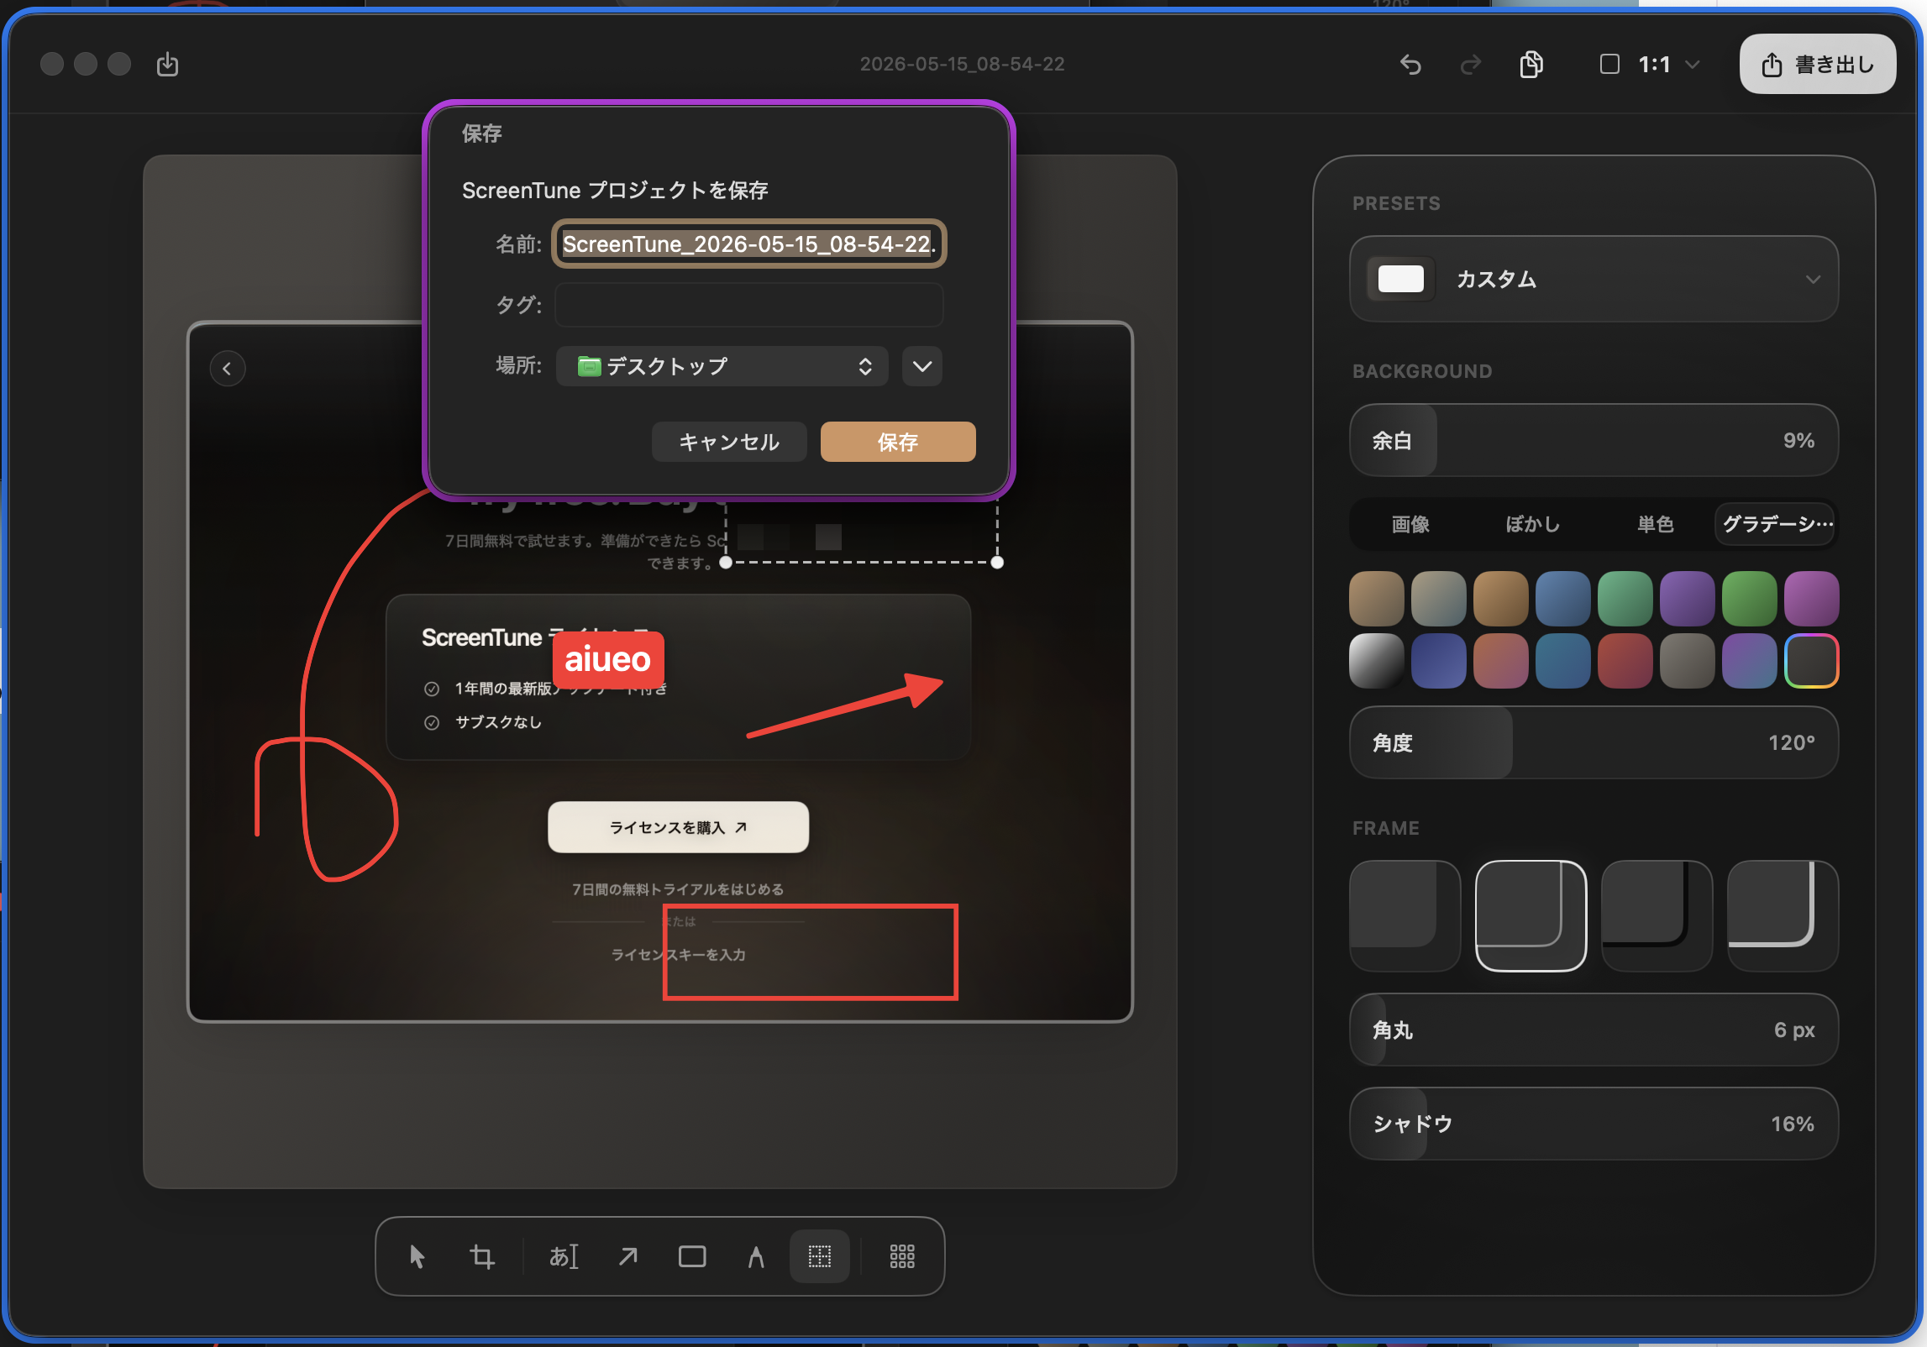
Task: Open the 1:1 aspect ratio dropdown
Action: pos(1651,65)
